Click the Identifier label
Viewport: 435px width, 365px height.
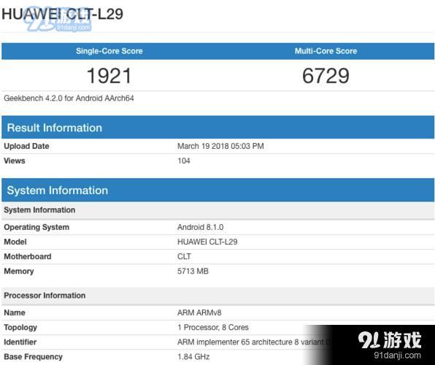tap(20, 342)
